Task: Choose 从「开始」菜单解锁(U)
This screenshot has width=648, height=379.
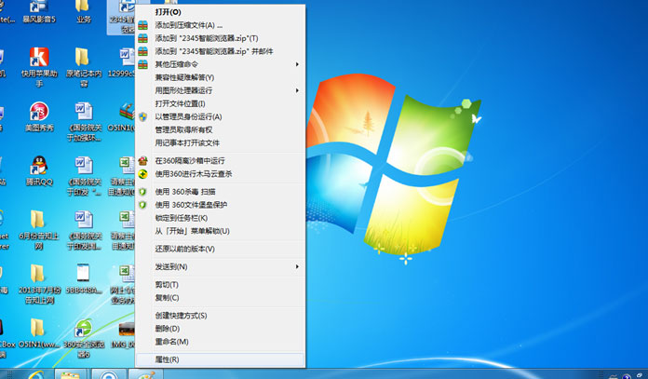Action: 221,231
